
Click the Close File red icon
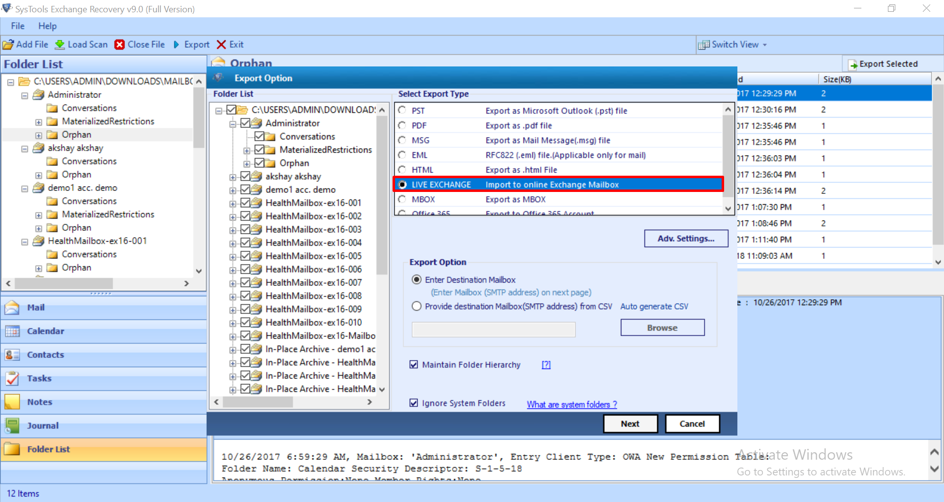click(120, 45)
